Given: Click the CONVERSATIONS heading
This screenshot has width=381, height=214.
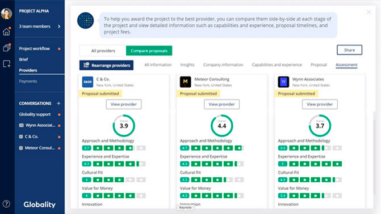Looking at the screenshot, I should (x=35, y=103).
